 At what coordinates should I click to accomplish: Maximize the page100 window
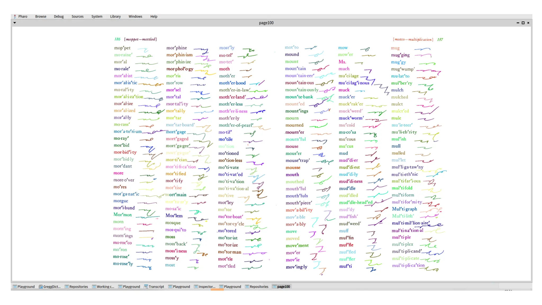click(x=523, y=23)
